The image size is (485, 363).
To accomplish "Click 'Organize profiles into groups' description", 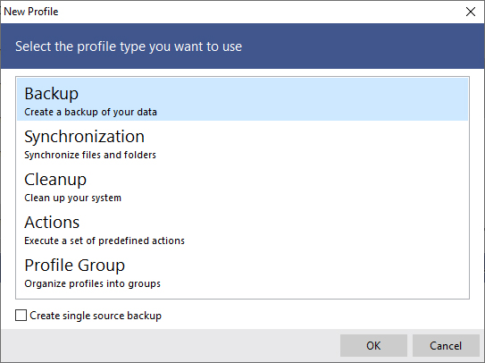I will (93, 283).
